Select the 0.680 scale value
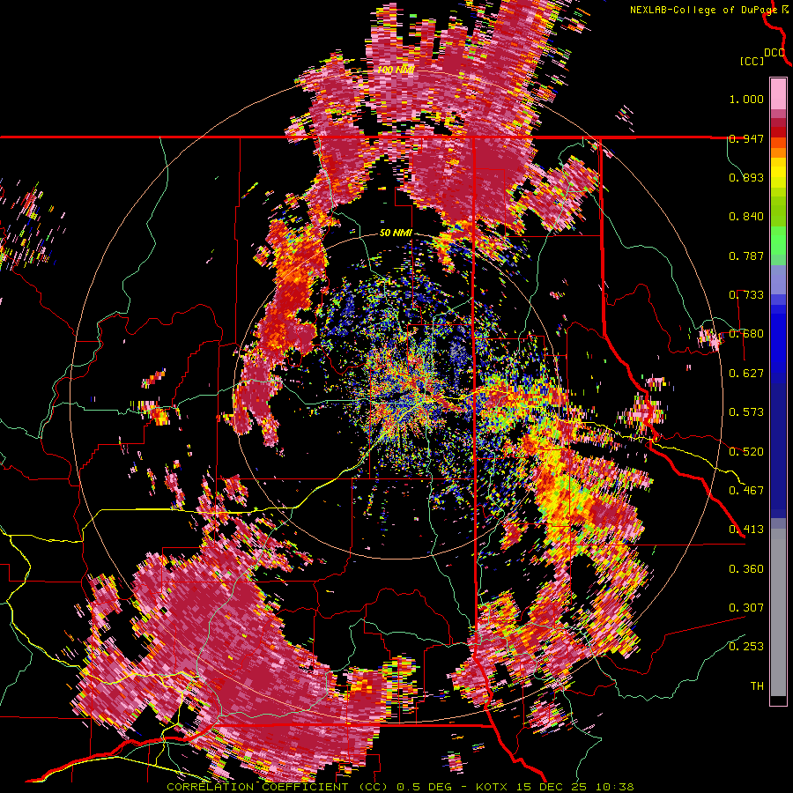Screen dimensions: 793x793 pos(746,334)
